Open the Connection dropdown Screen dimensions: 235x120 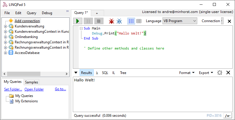(x=222, y=21)
